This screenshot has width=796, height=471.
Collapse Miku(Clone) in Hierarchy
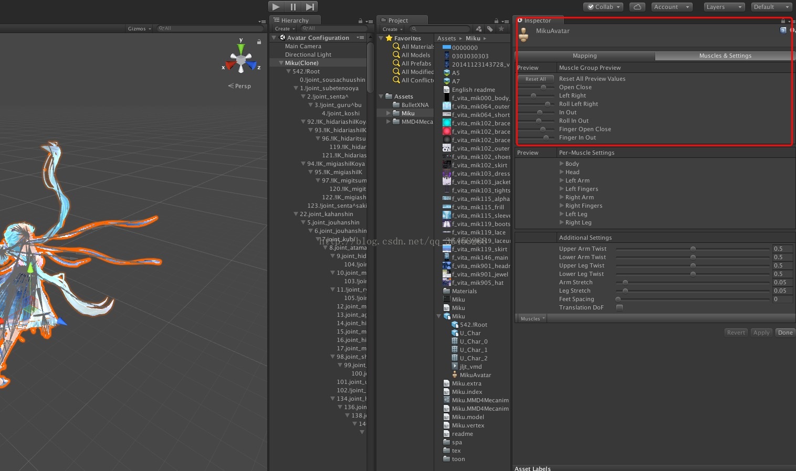point(281,63)
